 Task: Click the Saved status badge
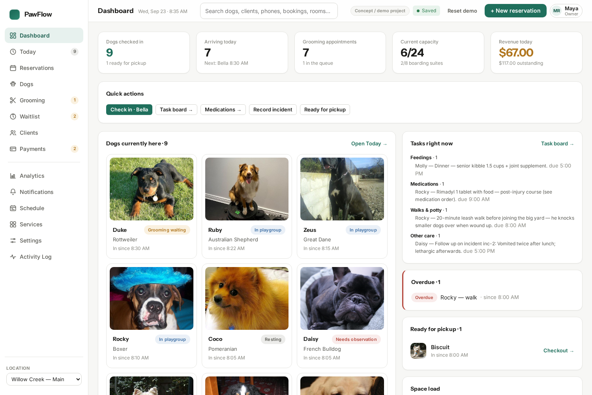coord(427,11)
